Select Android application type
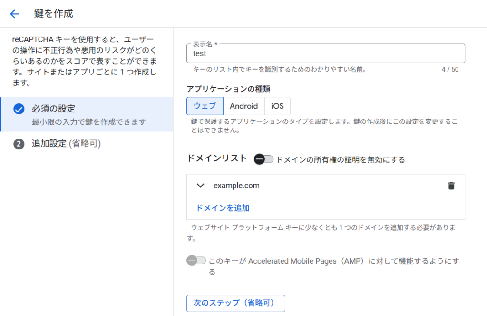Image resolution: width=487 pixels, height=316 pixels. (243, 106)
